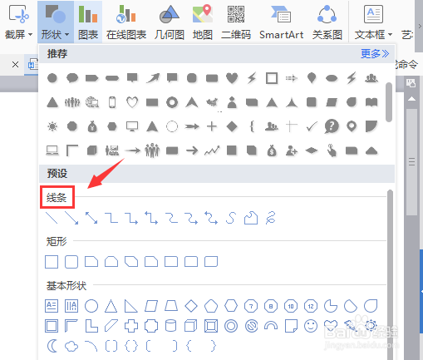This screenshot has height=360, width=423.
Task: Pick the heptagon shape labeled 7
Action: pos(251,306)
